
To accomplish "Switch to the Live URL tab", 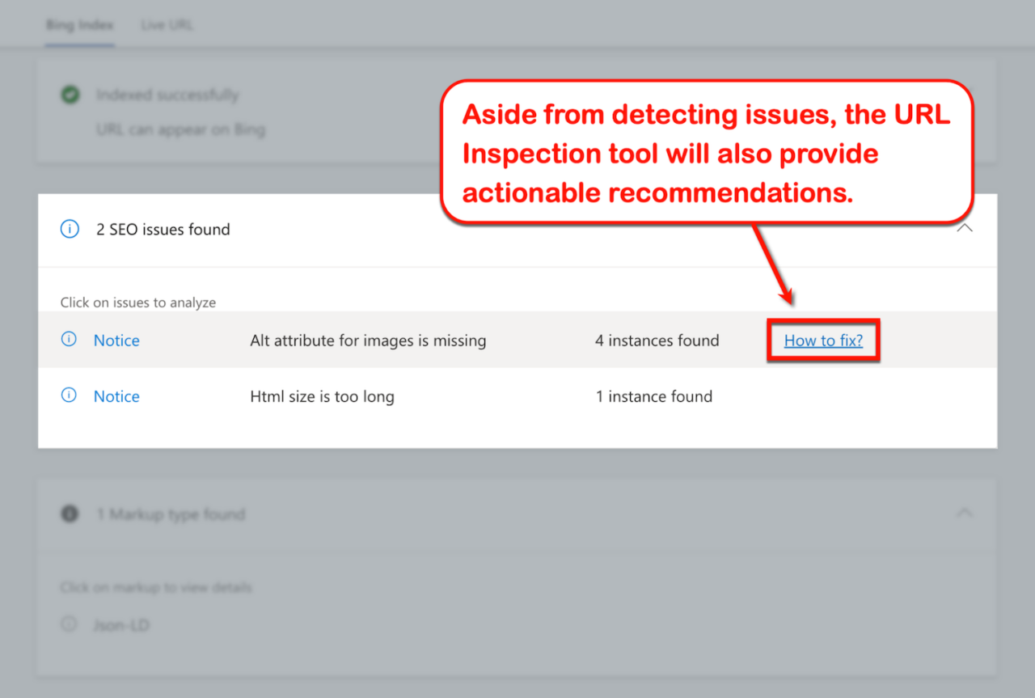I will [167, 24].
